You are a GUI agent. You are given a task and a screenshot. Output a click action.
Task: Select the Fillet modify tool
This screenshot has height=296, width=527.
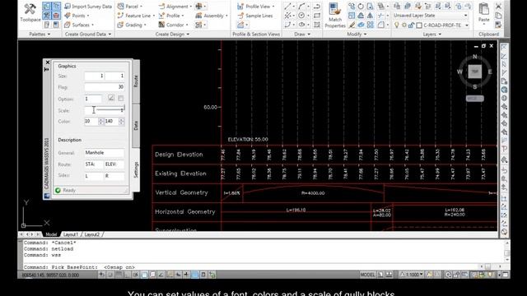(x=380, y=25)
